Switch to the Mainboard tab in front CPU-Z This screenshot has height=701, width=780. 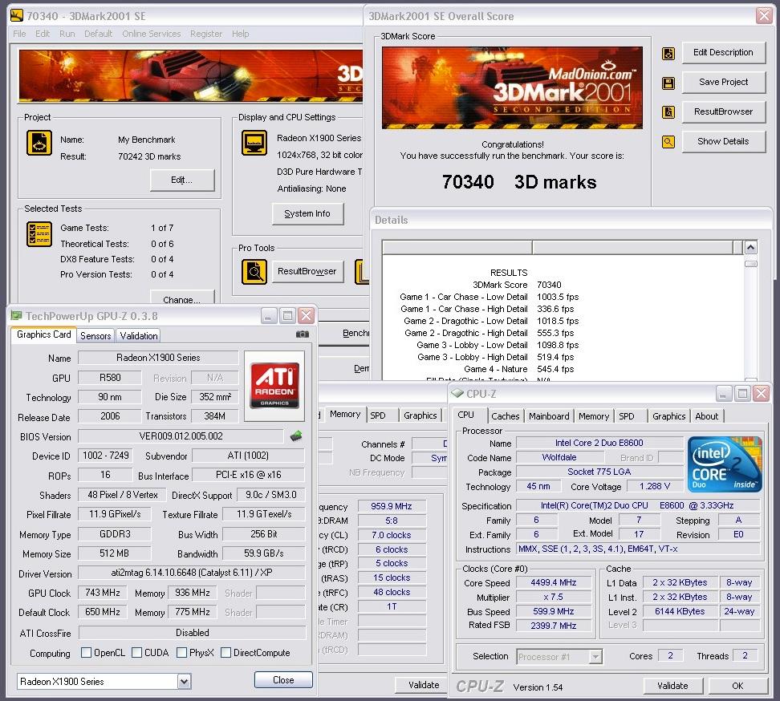point(549,416)
